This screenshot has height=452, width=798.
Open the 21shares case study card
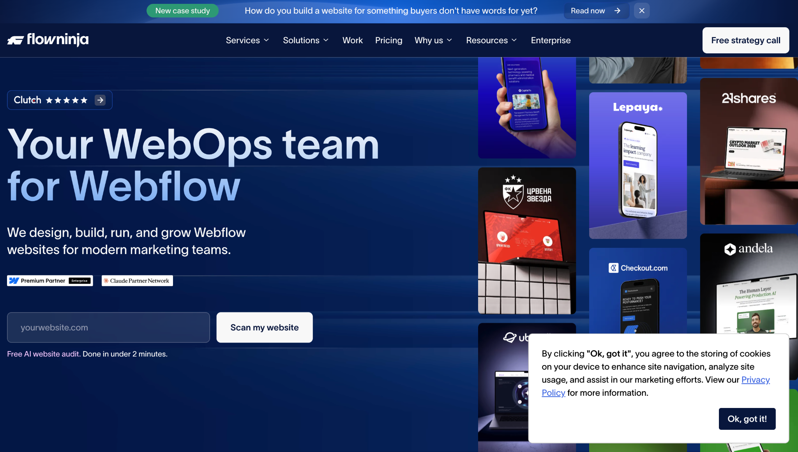(749, 151)
